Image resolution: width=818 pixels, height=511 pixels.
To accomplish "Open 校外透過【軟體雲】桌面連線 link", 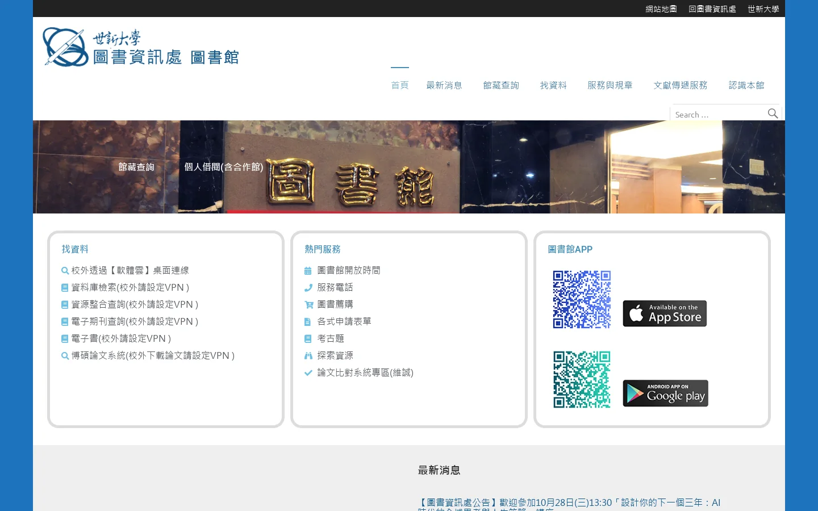I will click(x=130, y=270).
